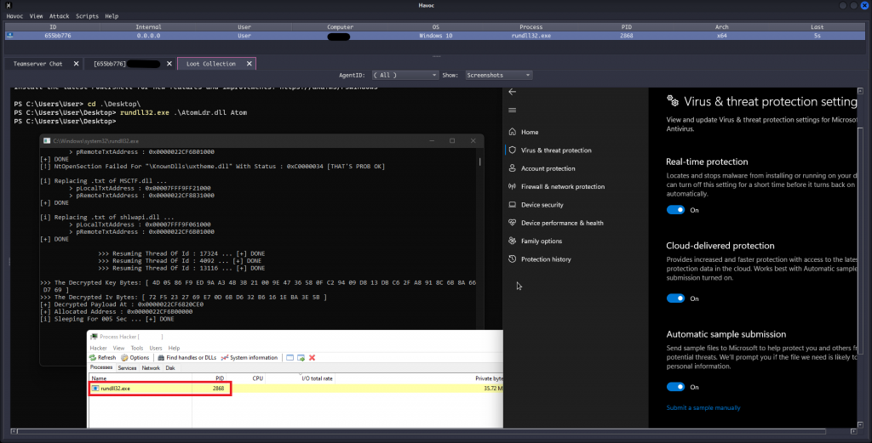
Task: Open the View menu in Havoc
Action: (36, 16)
